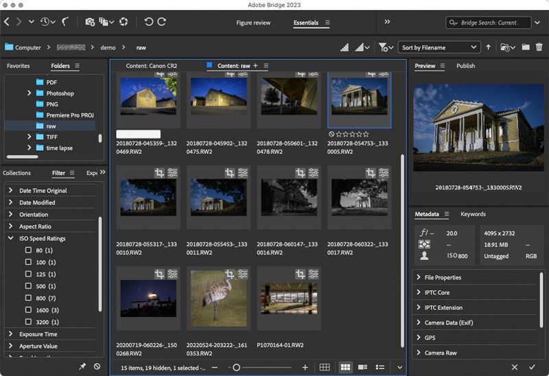Click thumbnail quality icon in path bar

[x=344, y=47]
